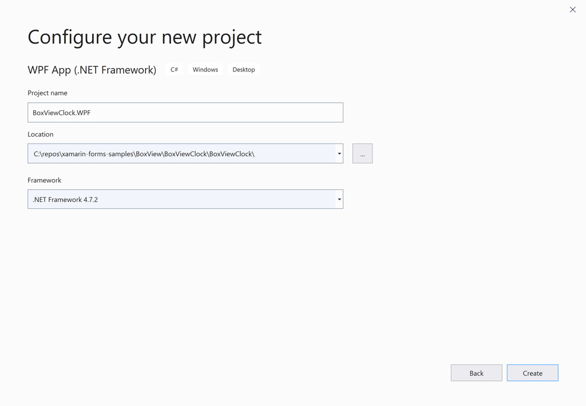The width and height of the screenshot is (586, 406).
Task: Click the Desktop project type tag
Action: click(x=243, y=69)
